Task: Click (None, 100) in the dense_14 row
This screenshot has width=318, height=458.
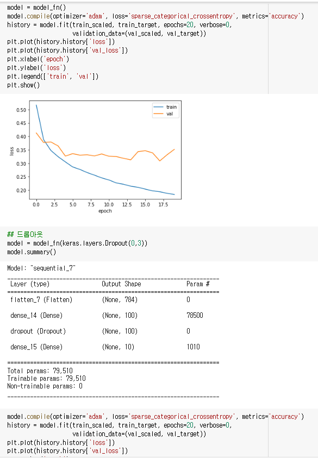Action: pos(120,316)
